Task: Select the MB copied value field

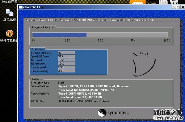Action: pyautogui.click(x=66, y=60)
